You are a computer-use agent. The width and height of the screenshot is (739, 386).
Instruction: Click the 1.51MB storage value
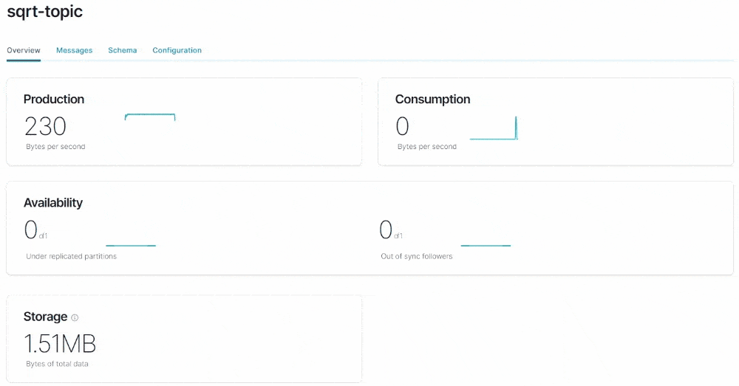tap(60, 344)
